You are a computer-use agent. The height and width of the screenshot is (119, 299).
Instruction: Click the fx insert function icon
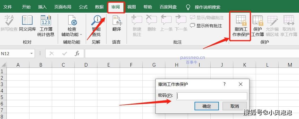[77, 53]
